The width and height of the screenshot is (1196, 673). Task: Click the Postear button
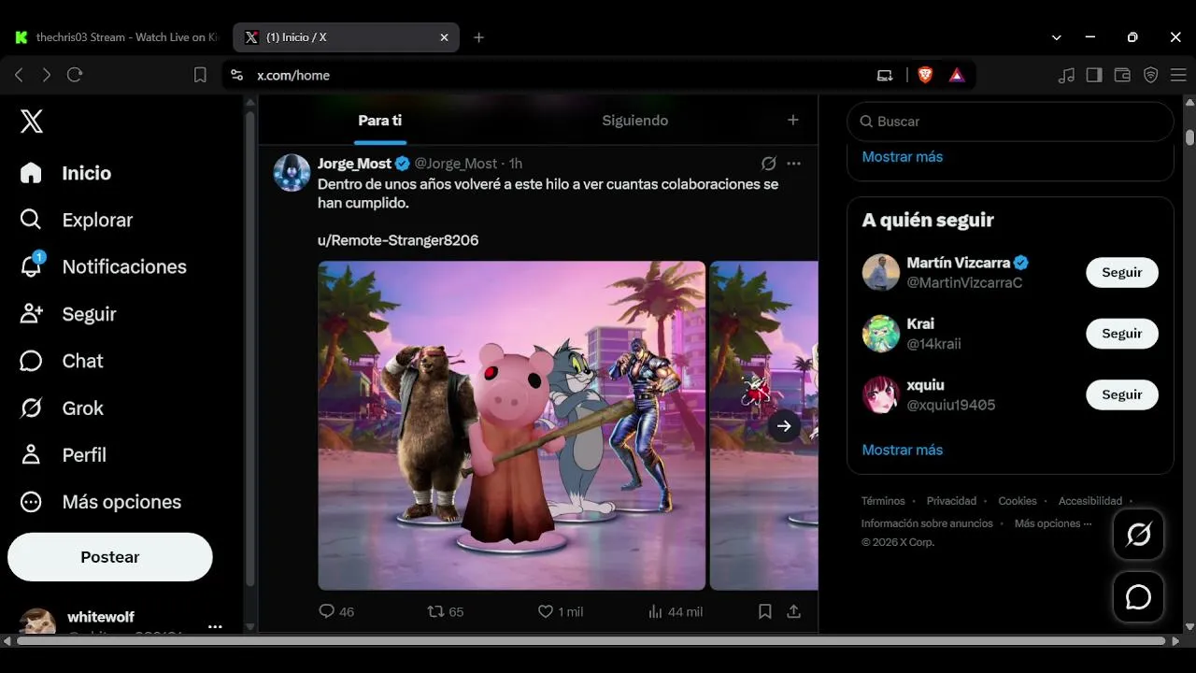pyautogui.click(x=110, y=557)
